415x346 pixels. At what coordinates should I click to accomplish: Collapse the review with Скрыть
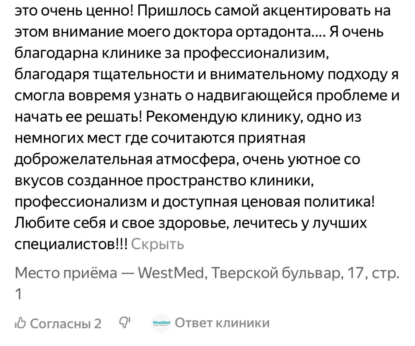(158, 244)
